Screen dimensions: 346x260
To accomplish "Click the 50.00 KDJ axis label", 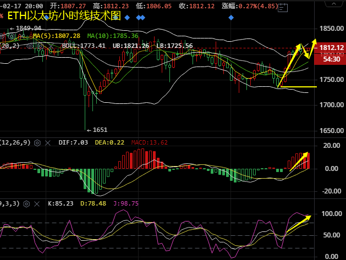I will coord(332,235).
